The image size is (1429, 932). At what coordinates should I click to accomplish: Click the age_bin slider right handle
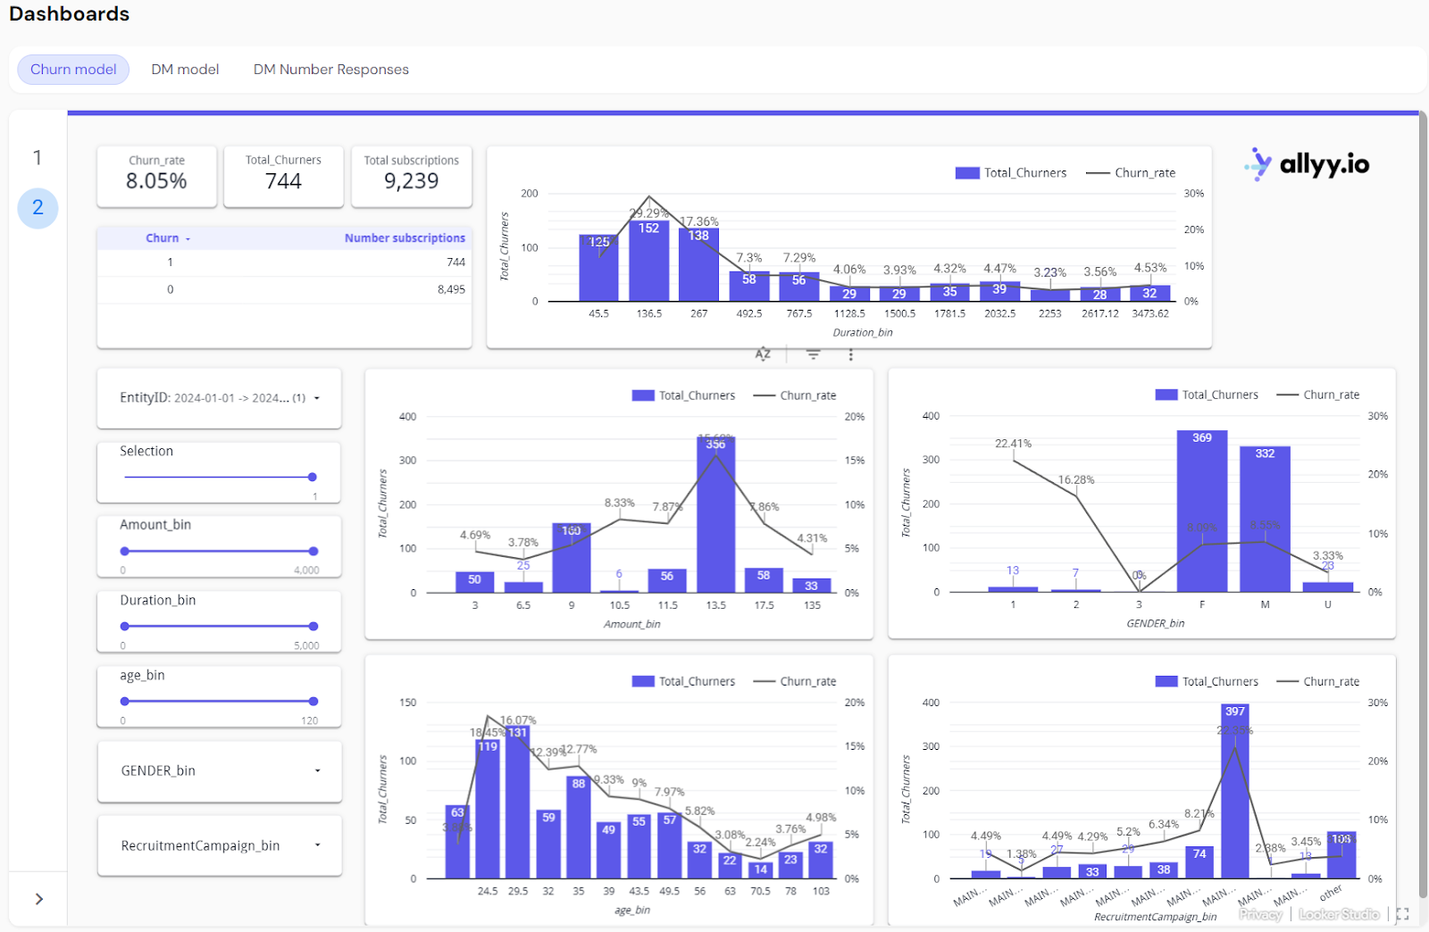click(x=313, y=701)
